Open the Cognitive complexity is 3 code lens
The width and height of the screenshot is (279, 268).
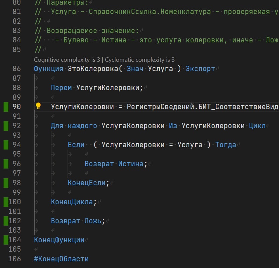click(67, 60)
